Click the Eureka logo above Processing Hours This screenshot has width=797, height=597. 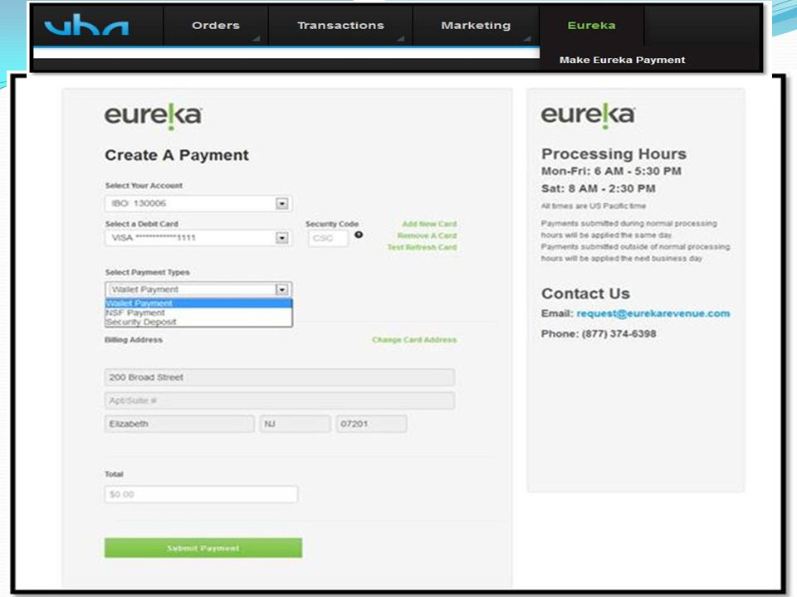coord(588,115)
